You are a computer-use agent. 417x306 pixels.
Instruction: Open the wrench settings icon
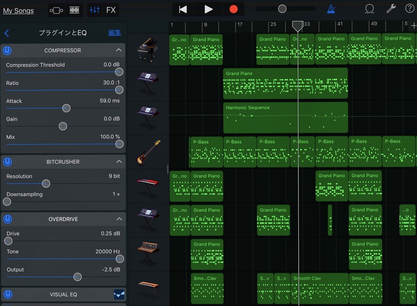391,9
